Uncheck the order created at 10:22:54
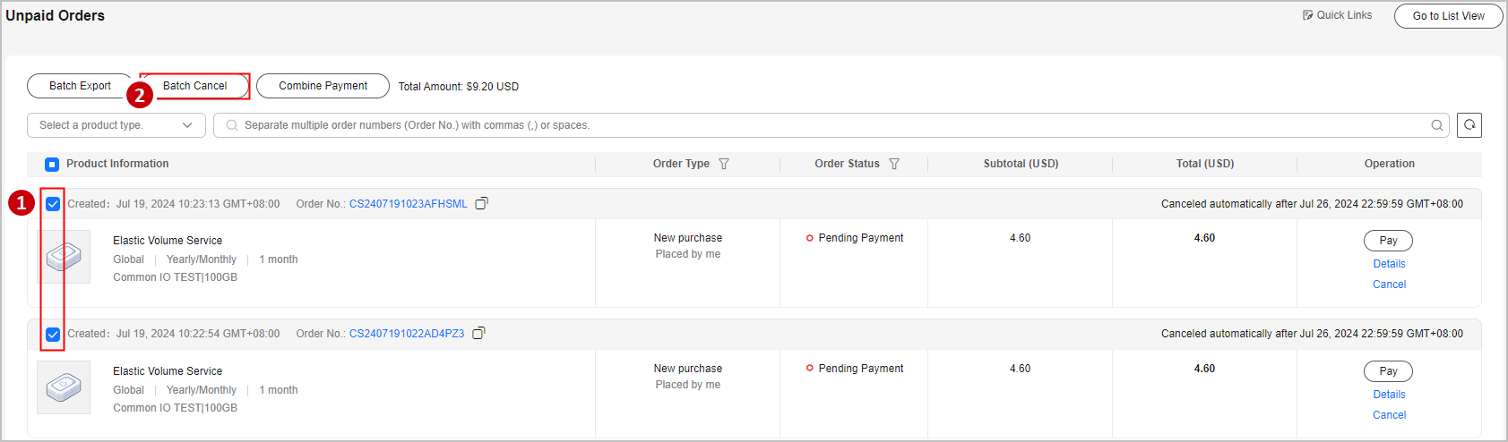Image resolution: width=1508 pixels, height=442 pixels. tap(53, 334)
